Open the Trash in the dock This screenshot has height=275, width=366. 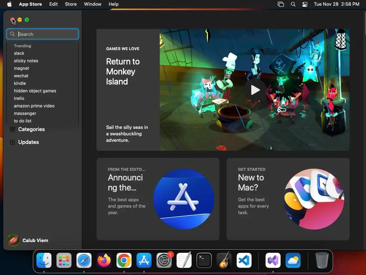coord(322,260)
